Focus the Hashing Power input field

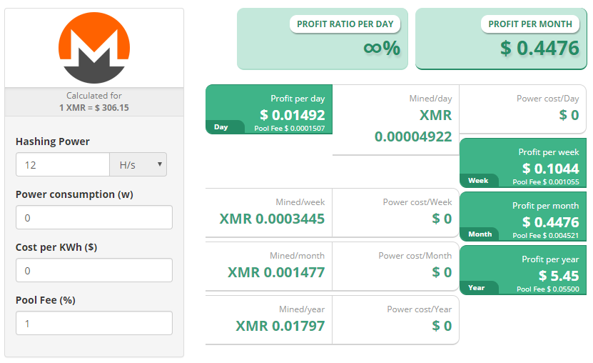(x=63, y=164)
